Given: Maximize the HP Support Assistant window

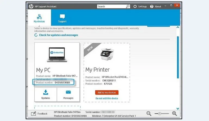Looking at the screenshot, I should point(171,5).
